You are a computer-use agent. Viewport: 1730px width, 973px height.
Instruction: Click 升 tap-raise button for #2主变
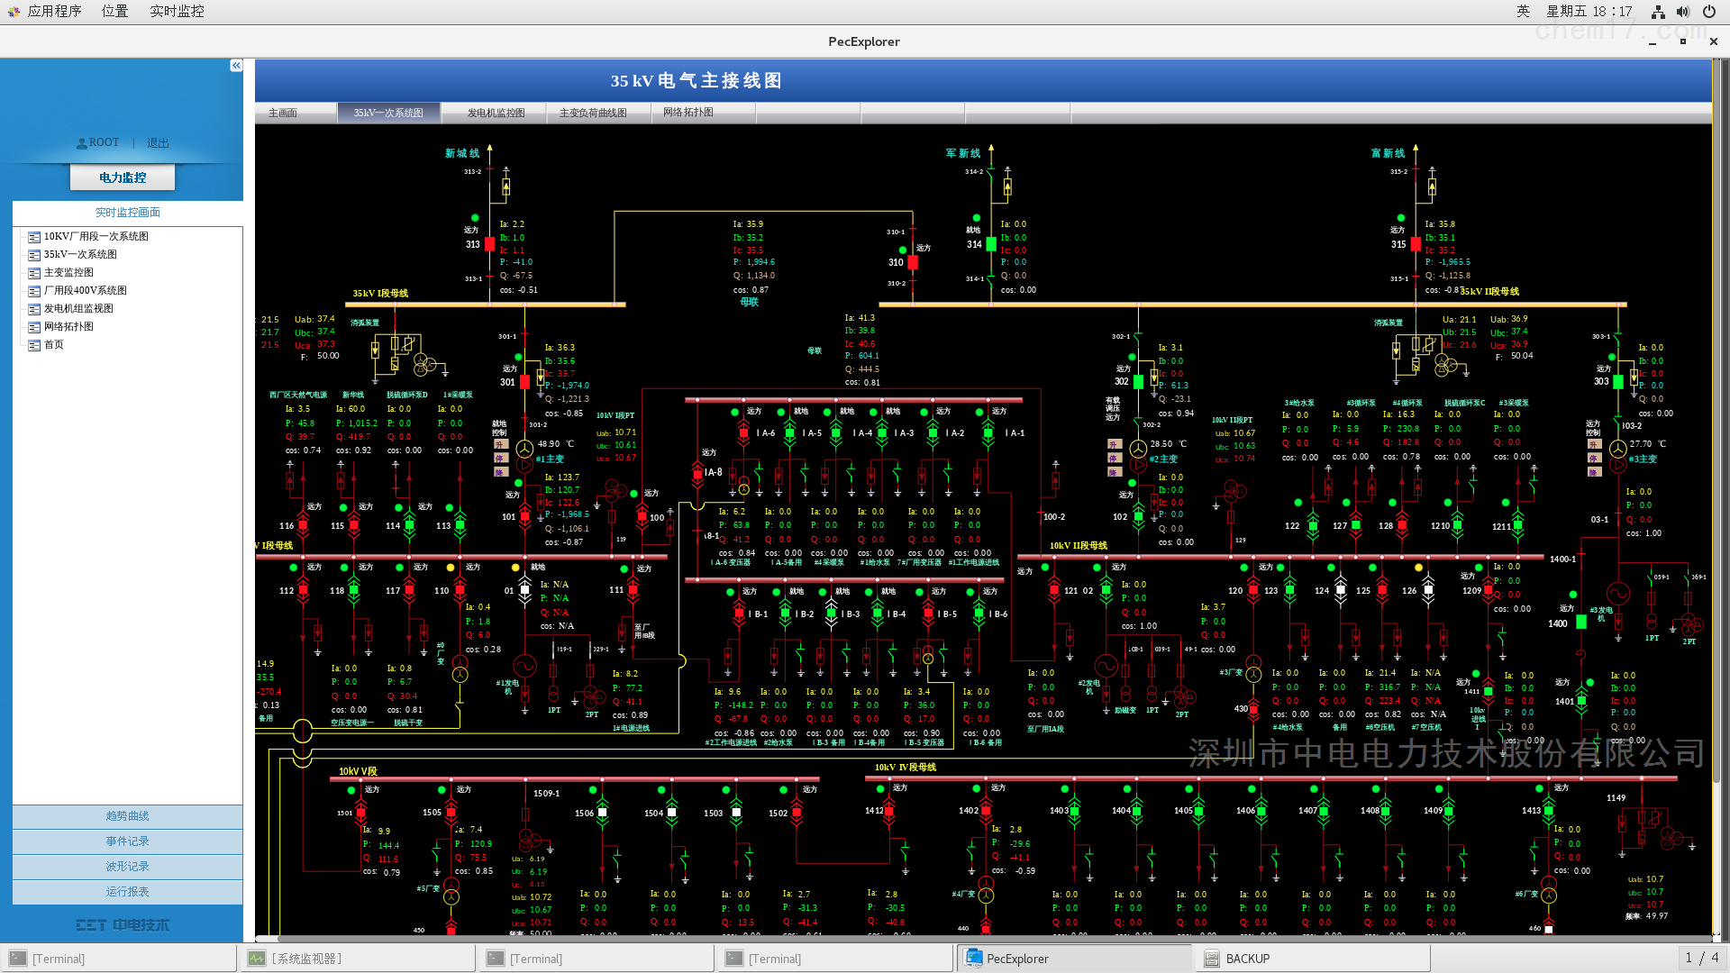point(1115,444)
